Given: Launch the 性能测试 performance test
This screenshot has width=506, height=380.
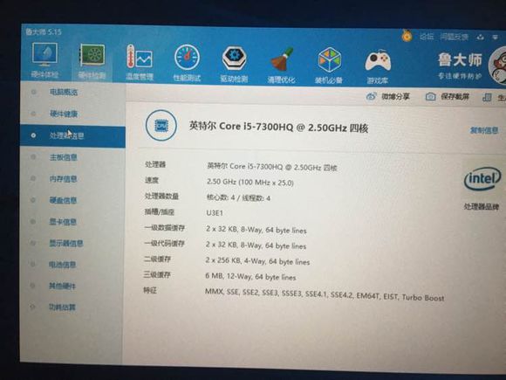Looking at the screenshot, I should 187,63.
